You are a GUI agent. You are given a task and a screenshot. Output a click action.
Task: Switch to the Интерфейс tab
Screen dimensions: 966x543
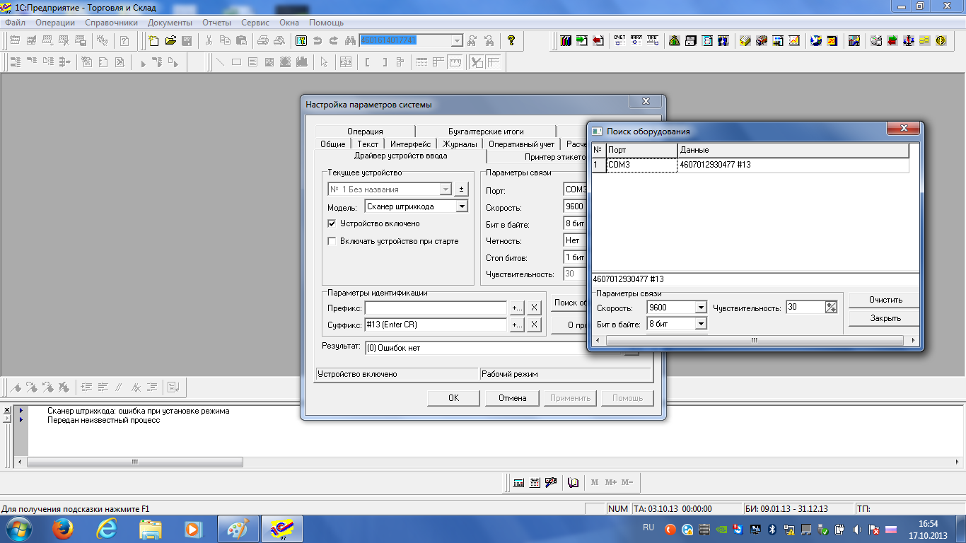(410, 144)
